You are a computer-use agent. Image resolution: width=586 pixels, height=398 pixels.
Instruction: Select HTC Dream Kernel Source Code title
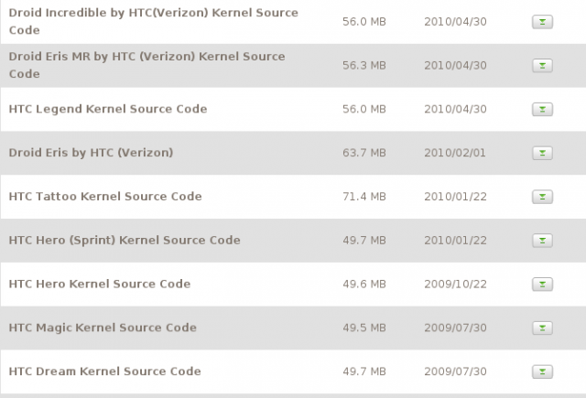pos(104,371)
